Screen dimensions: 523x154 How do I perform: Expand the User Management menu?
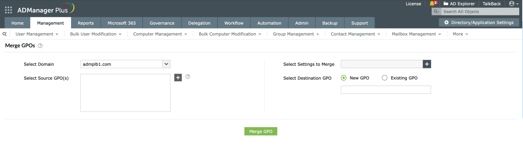(x=37, y=34)
